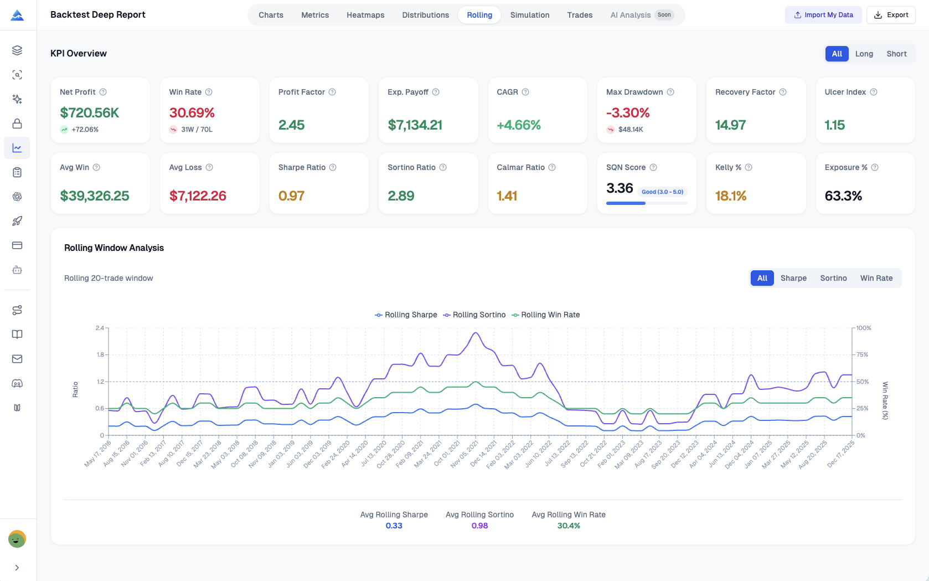Image resolution: width=929 pixels, height=581 pixels.
Task: Hide Rolling Win Rate legend series
Action: 546,315
